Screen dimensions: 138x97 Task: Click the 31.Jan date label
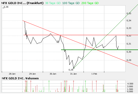[73, 74]
